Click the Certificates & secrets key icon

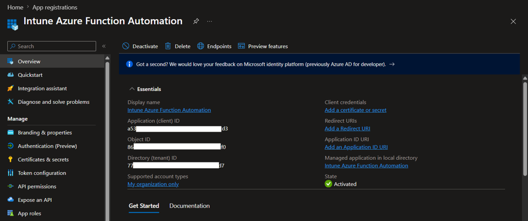pos(11,159)
